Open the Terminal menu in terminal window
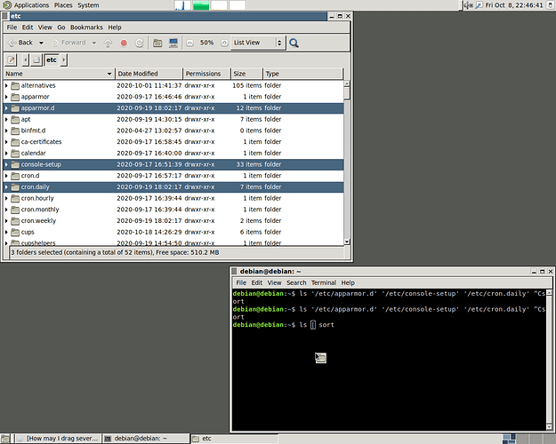Screen dimensions: 556x444 [x=324, y=282]
